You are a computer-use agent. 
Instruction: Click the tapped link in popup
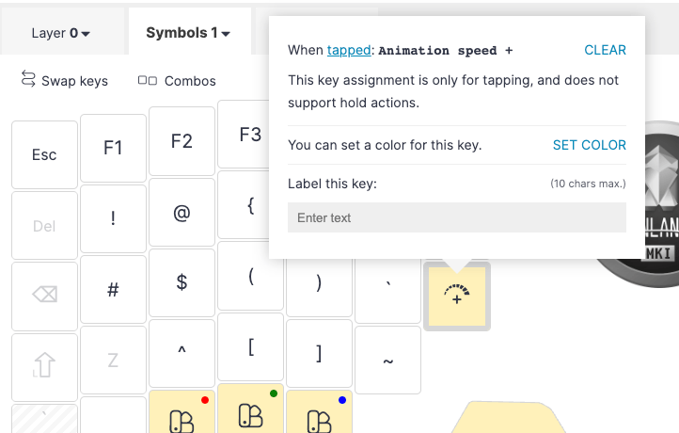[349, 50]
